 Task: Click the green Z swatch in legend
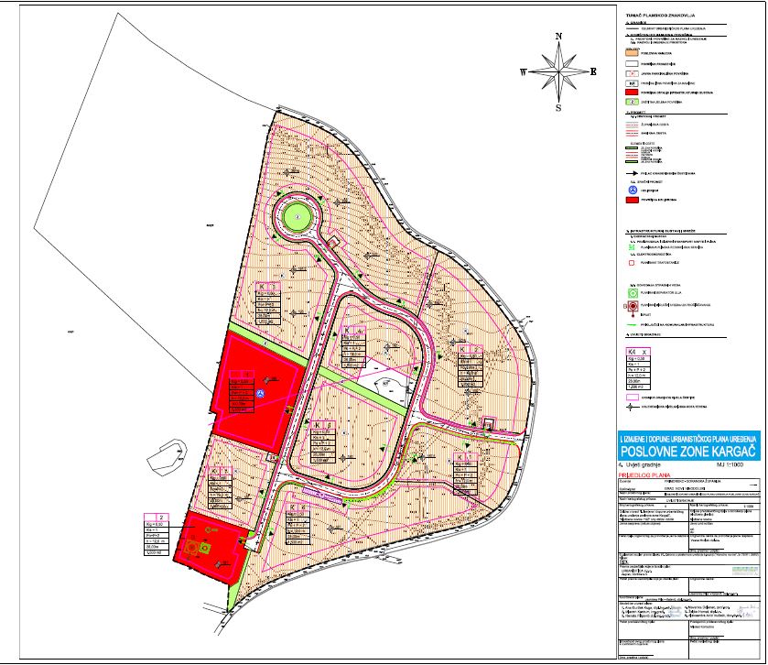[632, 103]
